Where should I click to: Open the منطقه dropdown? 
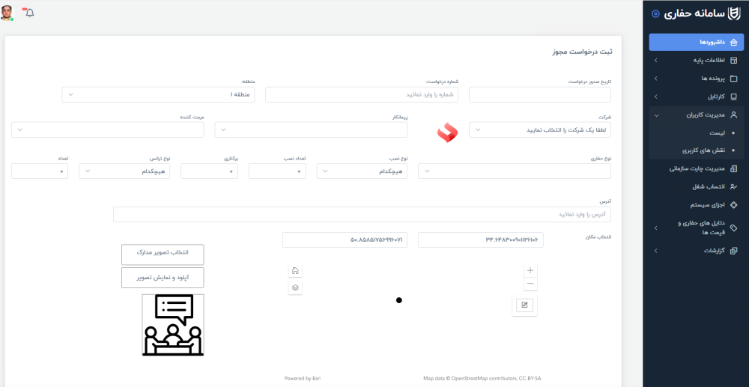point(158,94)
